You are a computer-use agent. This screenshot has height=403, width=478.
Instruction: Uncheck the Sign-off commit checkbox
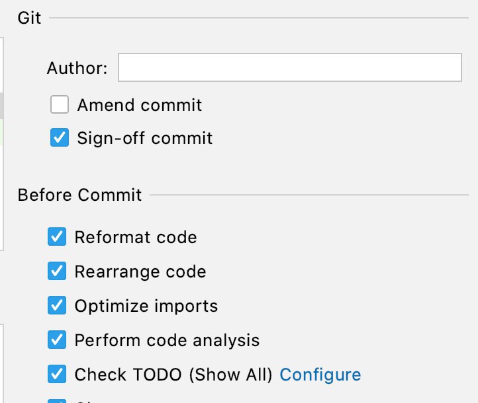60,138
